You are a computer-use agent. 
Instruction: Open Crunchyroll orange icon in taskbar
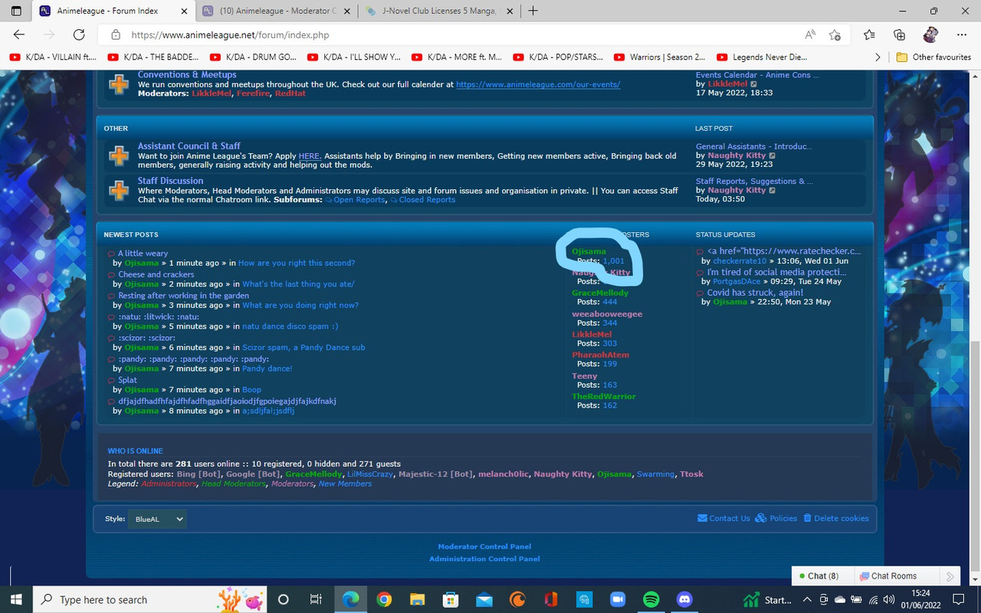[x=517, y=599]
